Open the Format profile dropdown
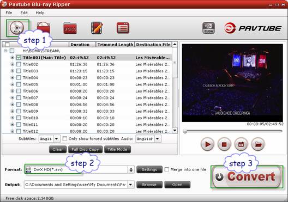This screenshot has width=288, height=202. (x=131, y=170)
